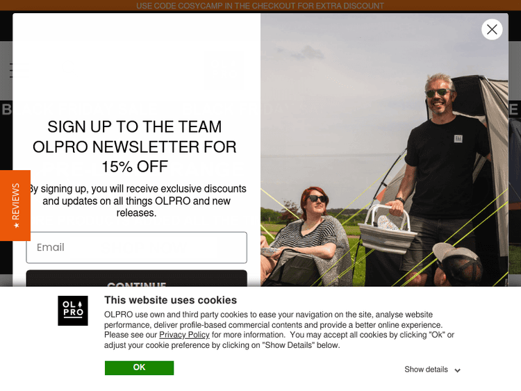521x391 pixels.
Task: Click the 'This website uses cookies' heading
Action: point(170,300)
